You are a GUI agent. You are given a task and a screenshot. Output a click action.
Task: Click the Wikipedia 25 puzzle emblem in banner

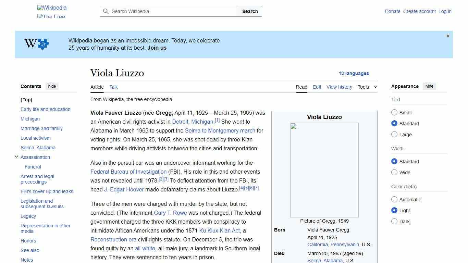(35, 44)
